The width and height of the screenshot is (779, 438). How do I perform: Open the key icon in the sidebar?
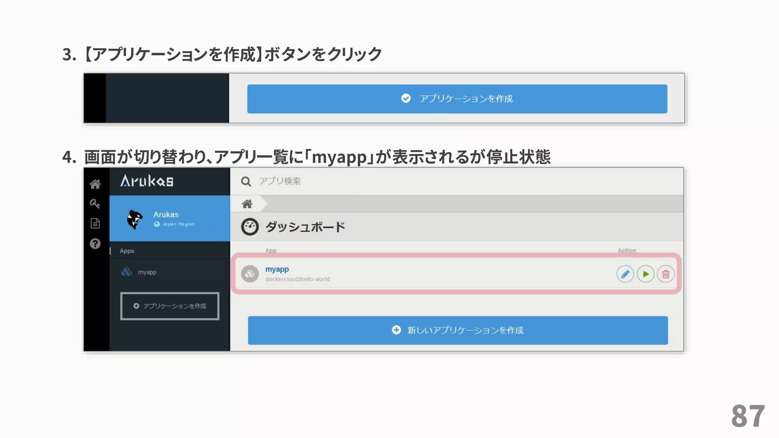(95, 204)
